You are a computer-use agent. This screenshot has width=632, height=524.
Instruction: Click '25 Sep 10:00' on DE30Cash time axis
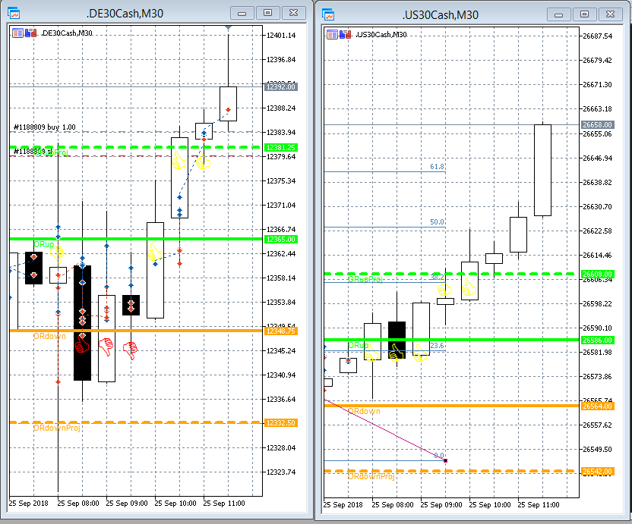click(175, 504)
